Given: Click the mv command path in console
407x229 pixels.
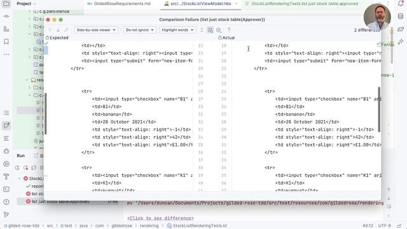Looking at the screenshot, I should coord(255,203).
